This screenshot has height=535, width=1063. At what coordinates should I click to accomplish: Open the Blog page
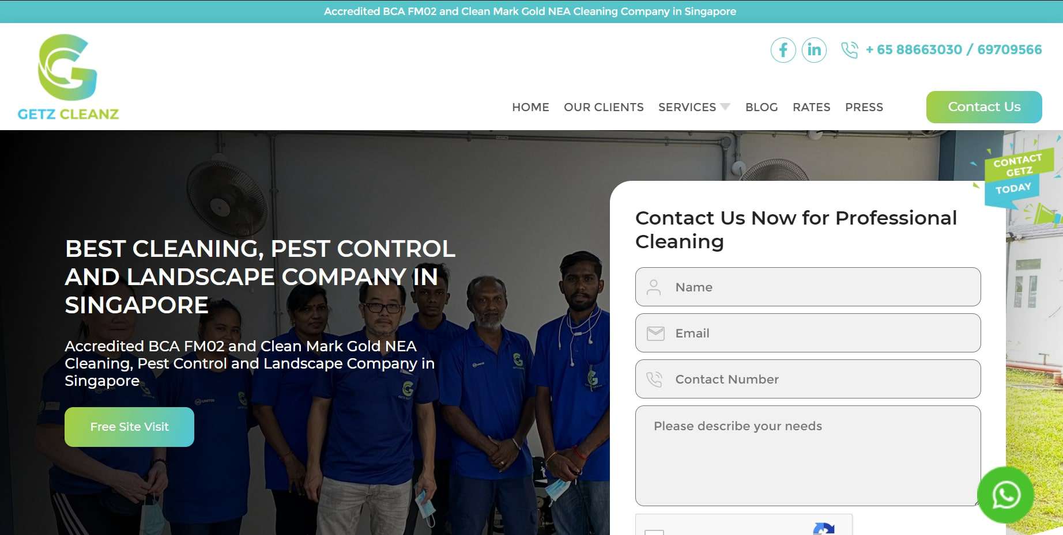(762, 107)
